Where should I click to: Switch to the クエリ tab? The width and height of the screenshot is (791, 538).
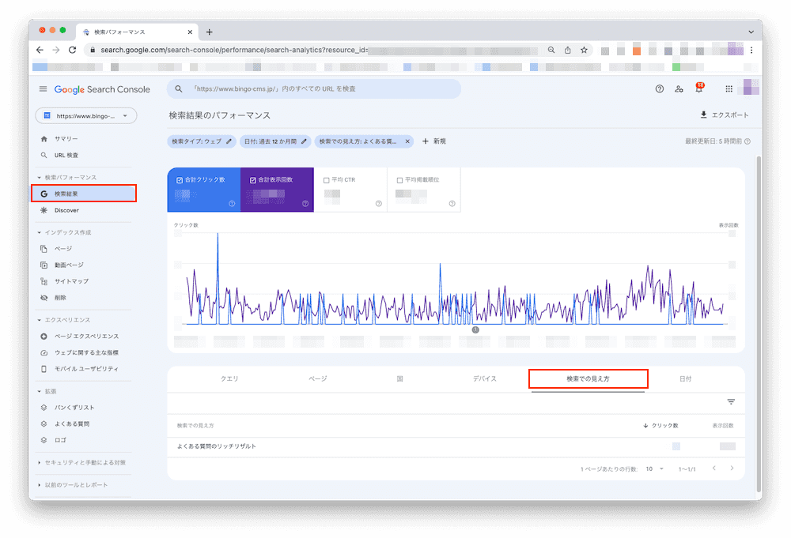click(229, 378)
